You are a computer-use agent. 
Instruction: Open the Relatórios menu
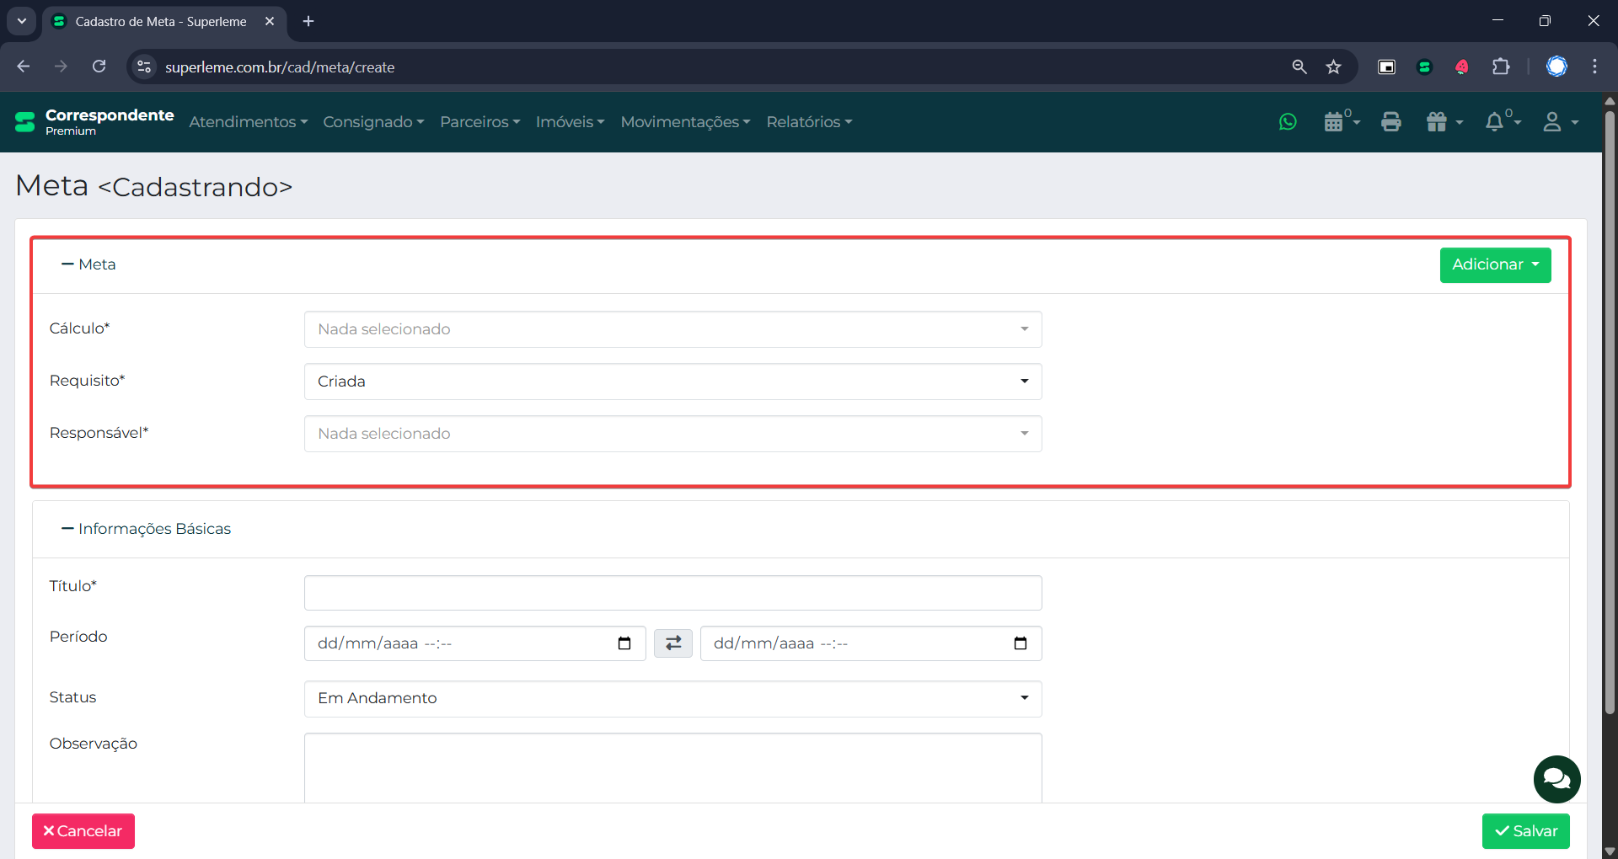(x=809, y=122)
